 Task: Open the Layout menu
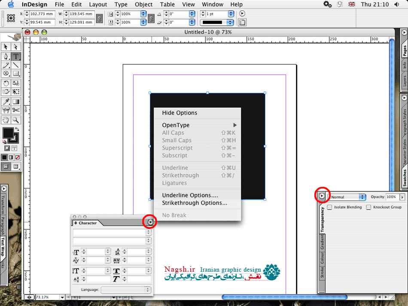tap(98, 4)
